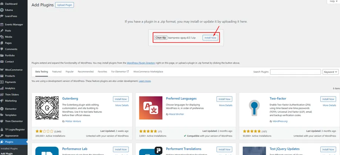Focus the Search Plugins text field

pyautogui.click(x=295, y=72)
